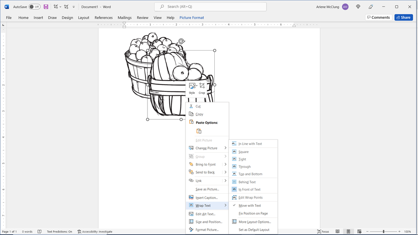418x235 pixels.
Task: Click the Edit Alt Text icon
Action: tap(191, 214)
